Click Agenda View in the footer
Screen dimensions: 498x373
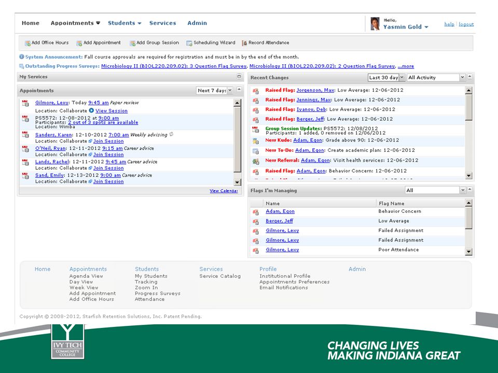tap(86, 276)
